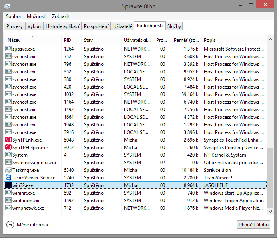Sort by Paměť memory column
Screen dimensions: 277x238
(x=186, y=40)
